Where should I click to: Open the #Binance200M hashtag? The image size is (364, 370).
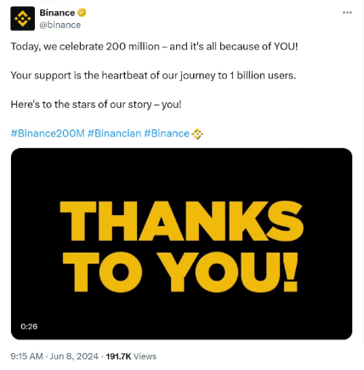pos(48,134)
